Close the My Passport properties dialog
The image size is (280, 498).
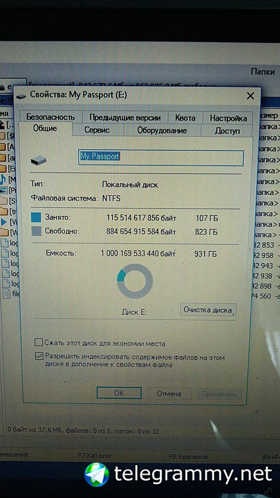(250, 96)
